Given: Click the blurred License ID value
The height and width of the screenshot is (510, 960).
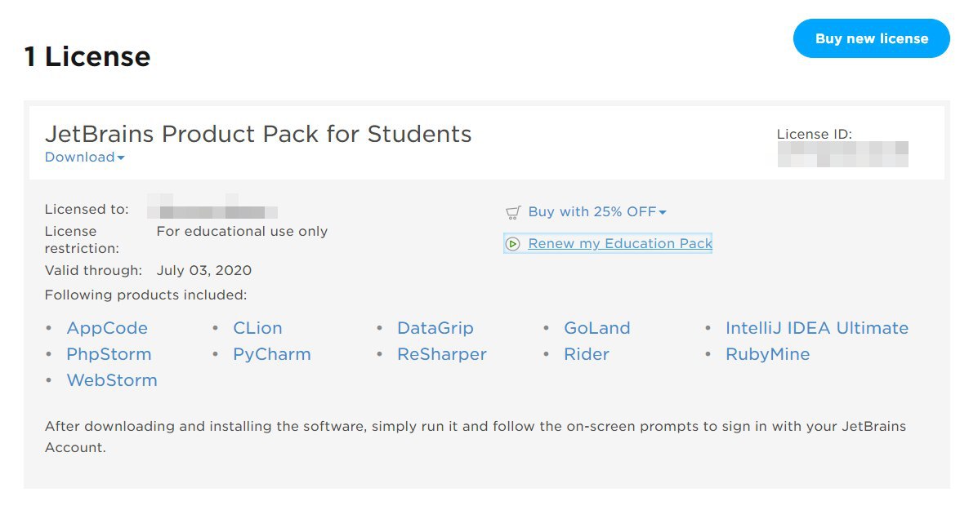Looking at the screenshot, I should click(x=842, y=154).
